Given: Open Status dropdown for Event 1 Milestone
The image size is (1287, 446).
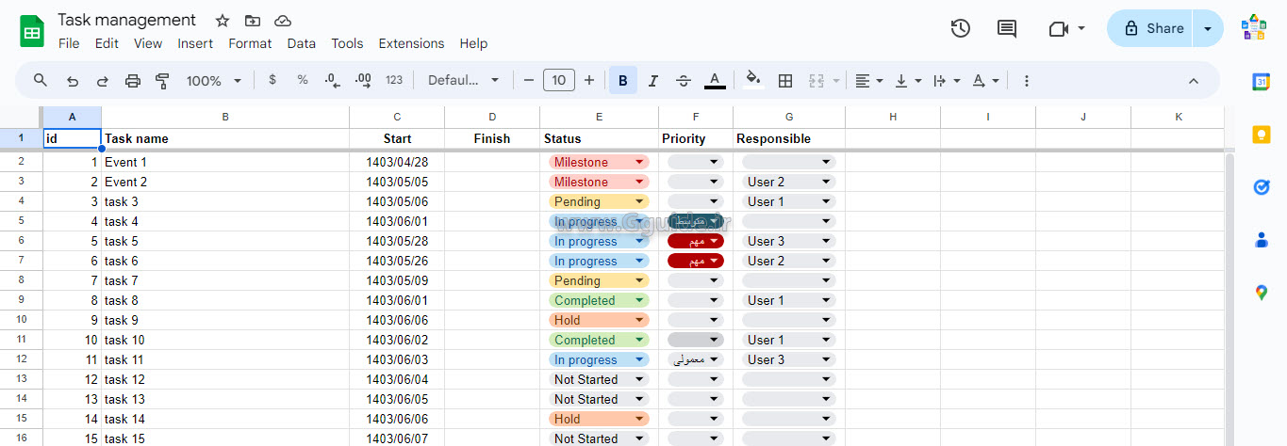Looking at the screenshot, I should pyautogui.click(x=639, y=162).
